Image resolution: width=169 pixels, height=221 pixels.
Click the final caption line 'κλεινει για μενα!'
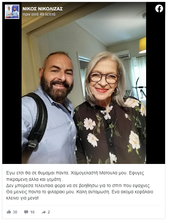click(x=22, y=198)
